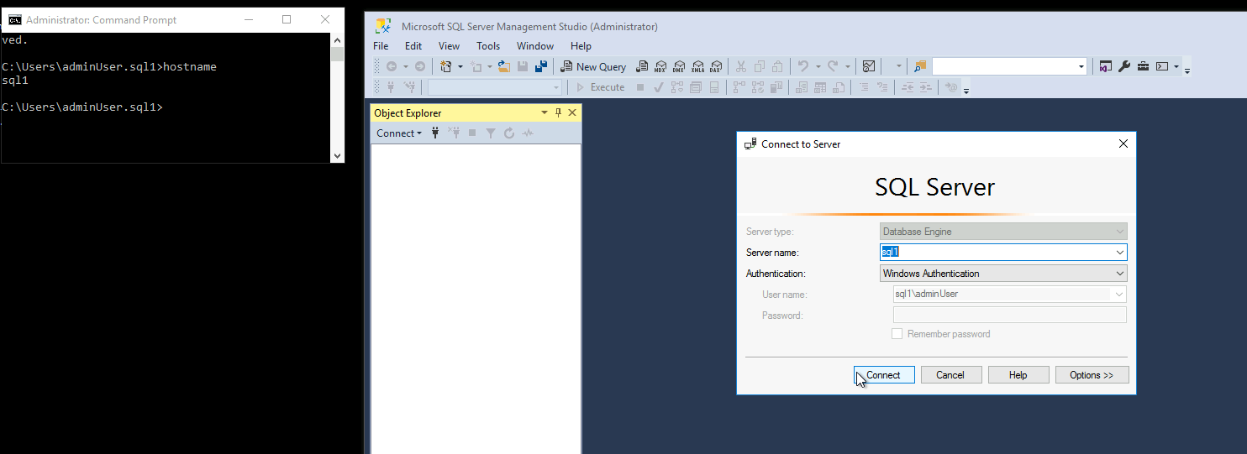Click the Help button in dialog
This screenshot has width=1247, height=454.
click(x=1018, y=375)
